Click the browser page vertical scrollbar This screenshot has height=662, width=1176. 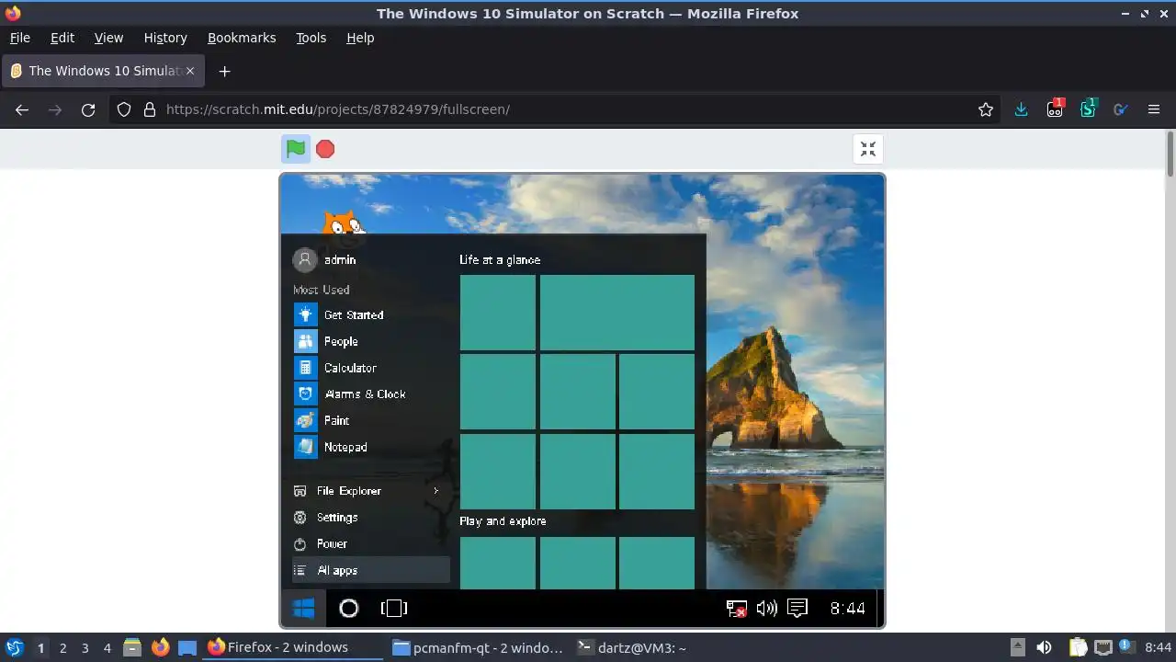pos(1170,154)
